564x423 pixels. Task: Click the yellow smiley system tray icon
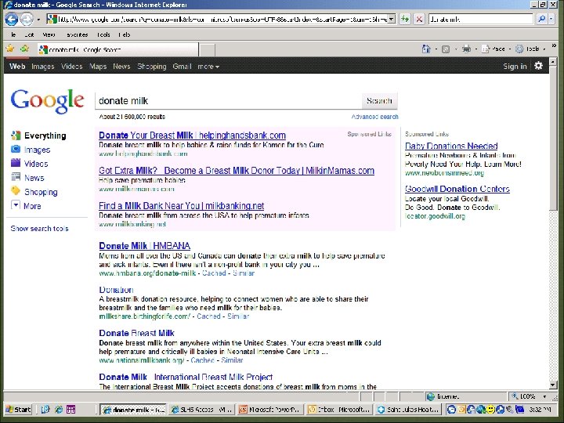point(490,410)
